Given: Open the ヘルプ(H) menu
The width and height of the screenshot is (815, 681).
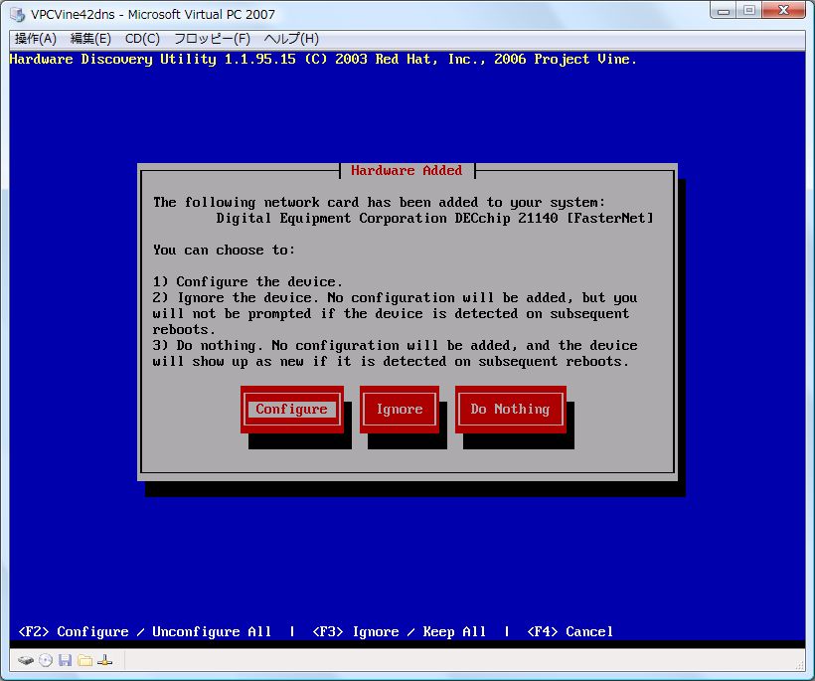Looking at the screenshot, I should pos(291,39).
